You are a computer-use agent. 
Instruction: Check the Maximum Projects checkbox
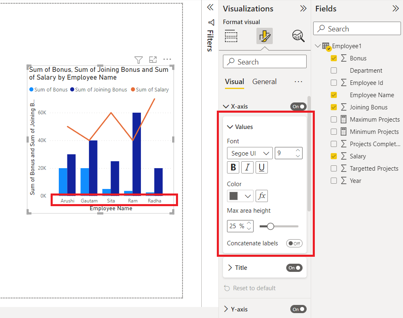tap(334, 120)
